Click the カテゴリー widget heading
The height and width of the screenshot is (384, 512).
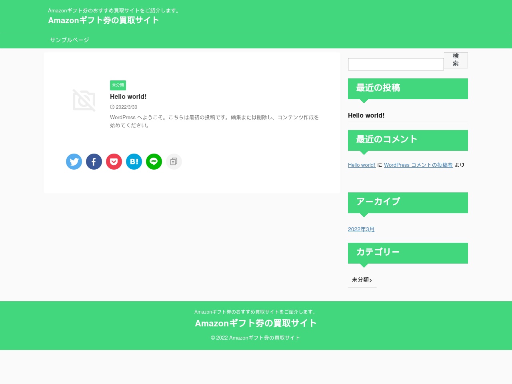pos(408,253)
